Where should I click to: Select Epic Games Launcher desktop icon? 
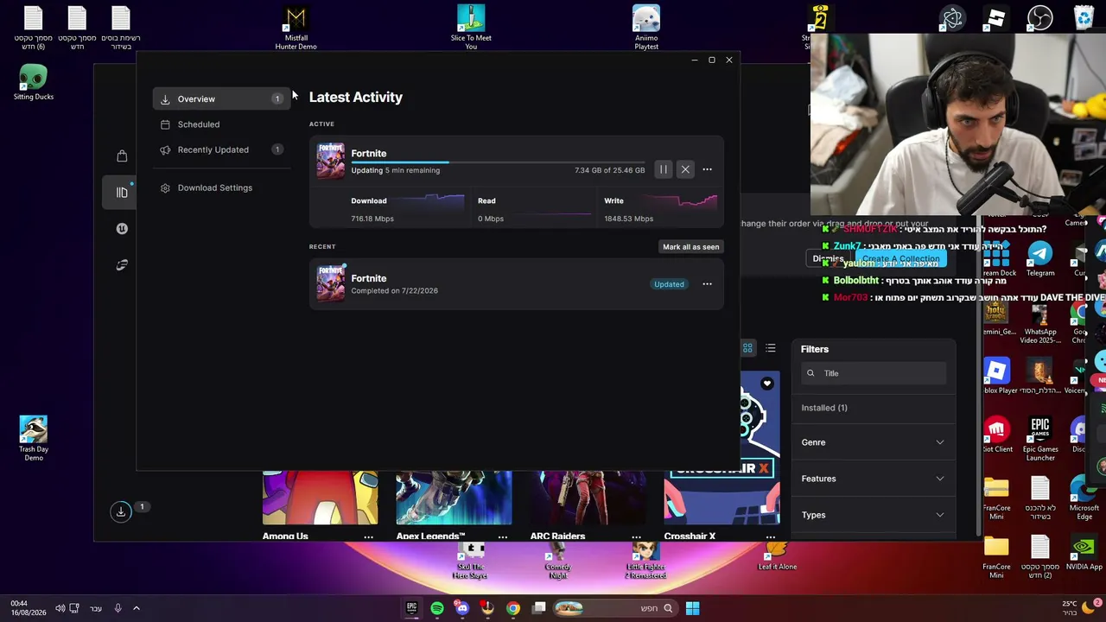1040,440
